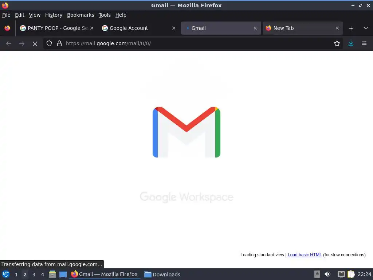The width and height of the screenshot is (373, 280).
Task: Select the Downloads window in taskbar
Action: (162, 274)
